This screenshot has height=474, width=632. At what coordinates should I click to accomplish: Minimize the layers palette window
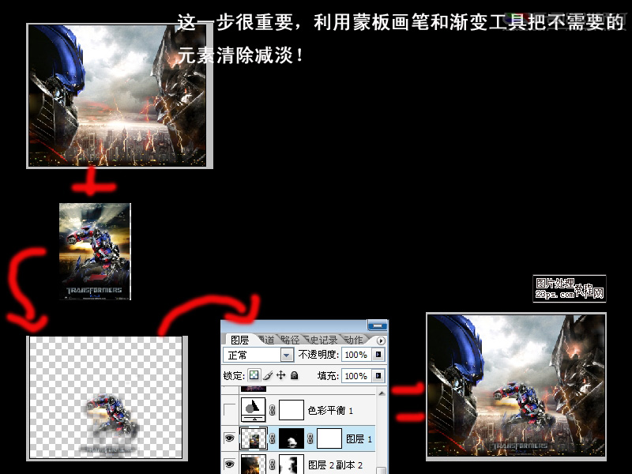378,325
